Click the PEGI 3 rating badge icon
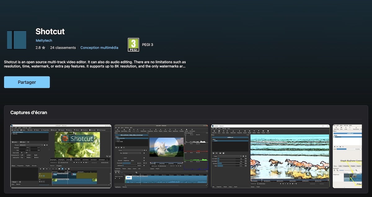The image size is (372, 197). 133,45
